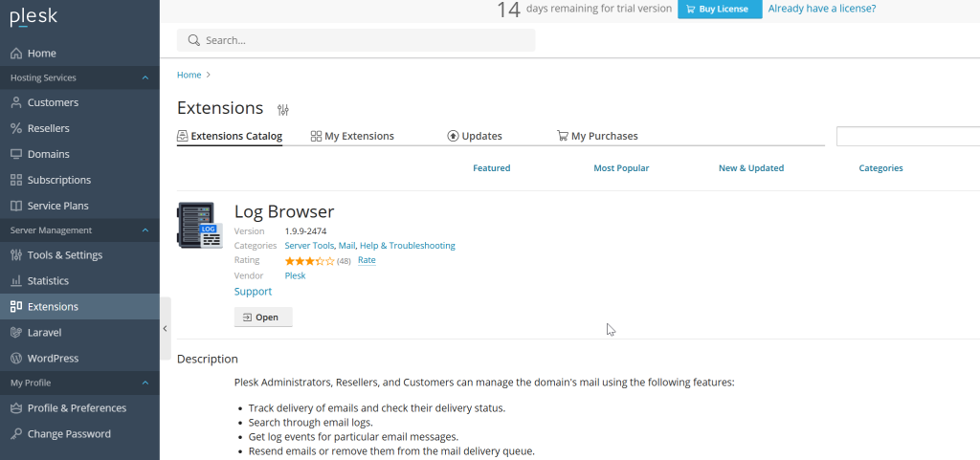Open the New & Updated link
The width and height of the screenshot is (980, 460).
tap(751, 168)
